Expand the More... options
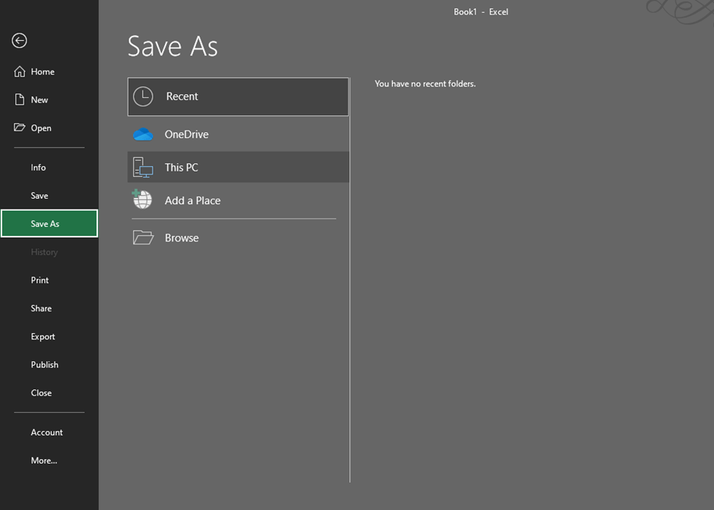Viewport: 714px width, 510px height. (x=43, y=461)
